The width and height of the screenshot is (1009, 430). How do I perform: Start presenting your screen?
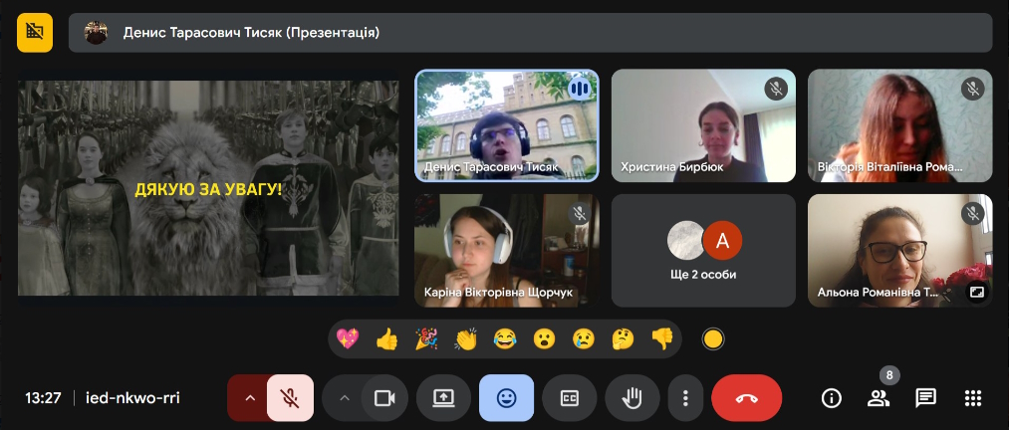[443, 398]
